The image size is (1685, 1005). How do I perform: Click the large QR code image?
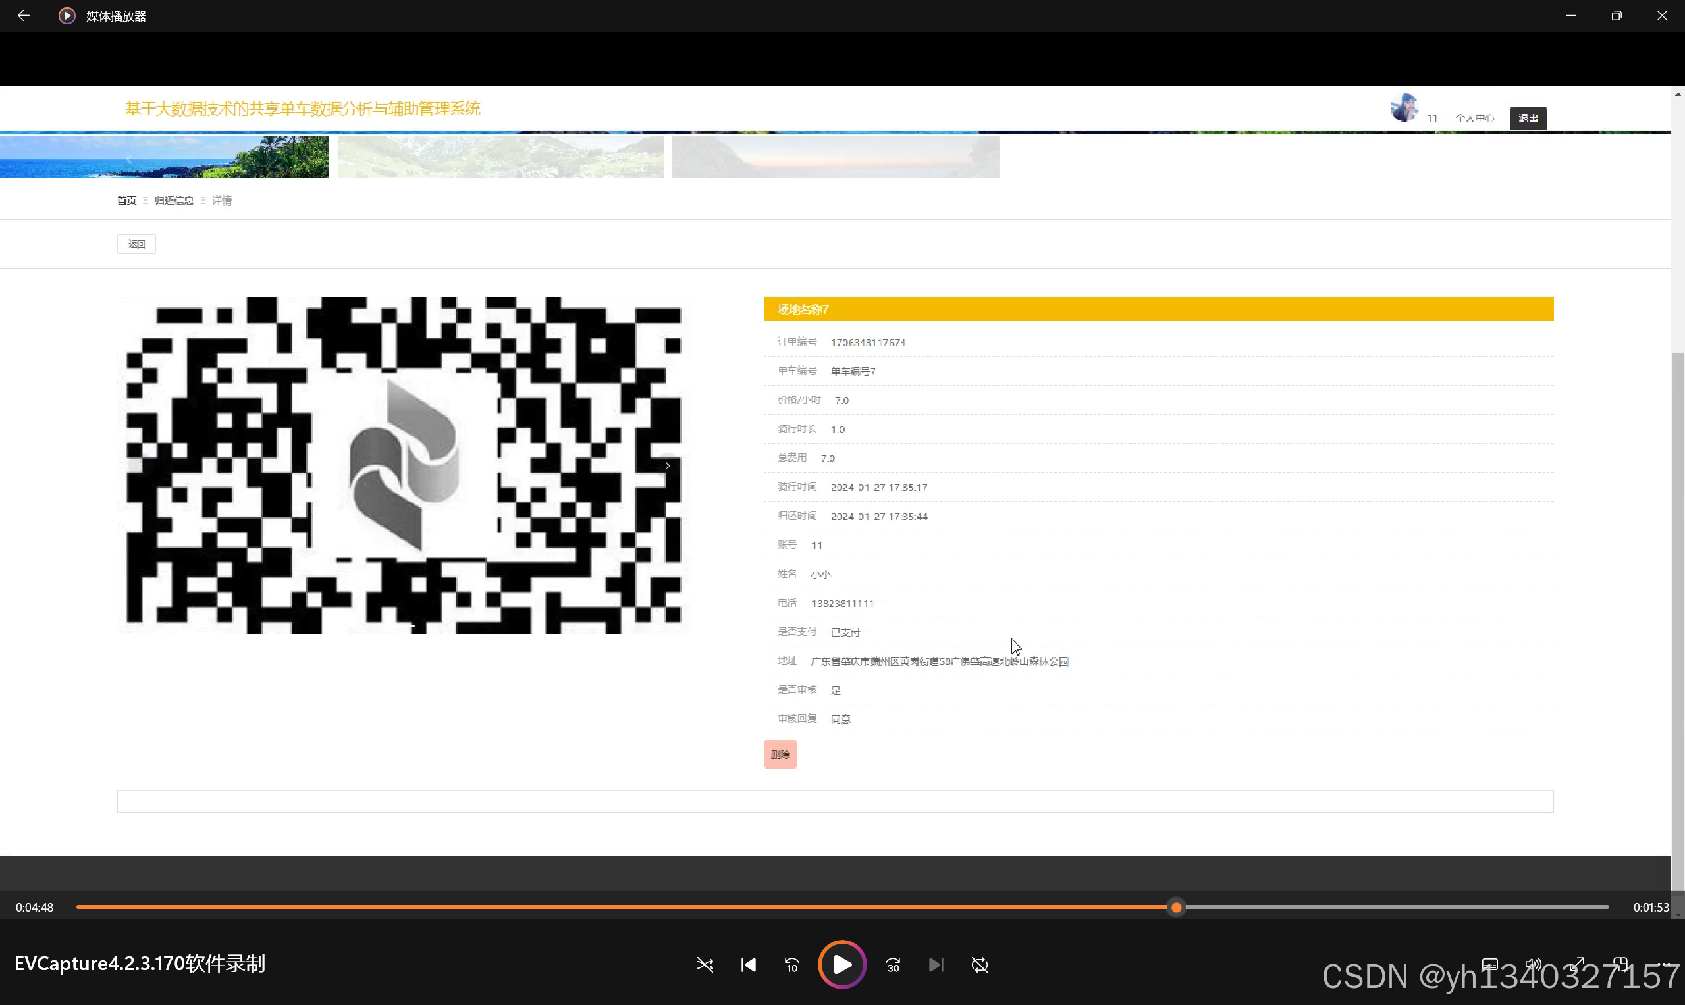coord(404,465)
